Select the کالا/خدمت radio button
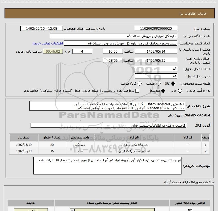Image resolution: width=218 pixels, height=211 pixels. point(140,84)
